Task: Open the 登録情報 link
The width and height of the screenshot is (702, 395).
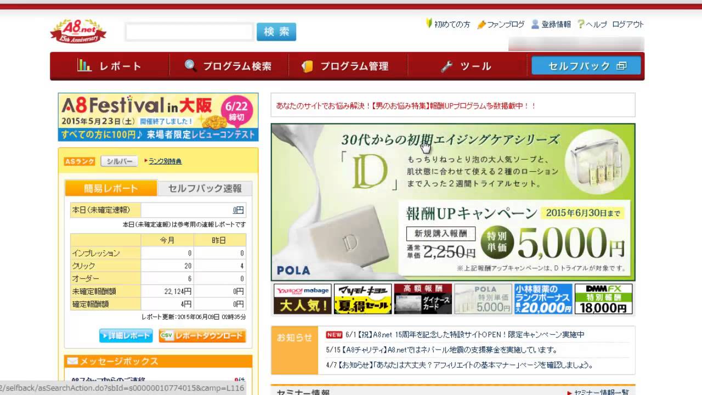Action: [x=556, y=25]
